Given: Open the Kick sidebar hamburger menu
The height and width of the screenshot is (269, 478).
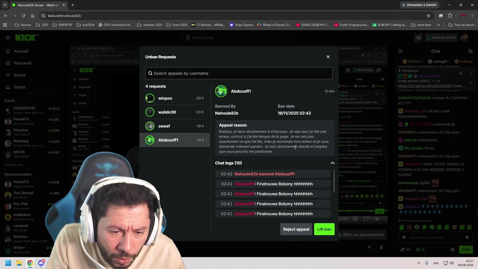Looking at the screenshot, I should 8,38.
